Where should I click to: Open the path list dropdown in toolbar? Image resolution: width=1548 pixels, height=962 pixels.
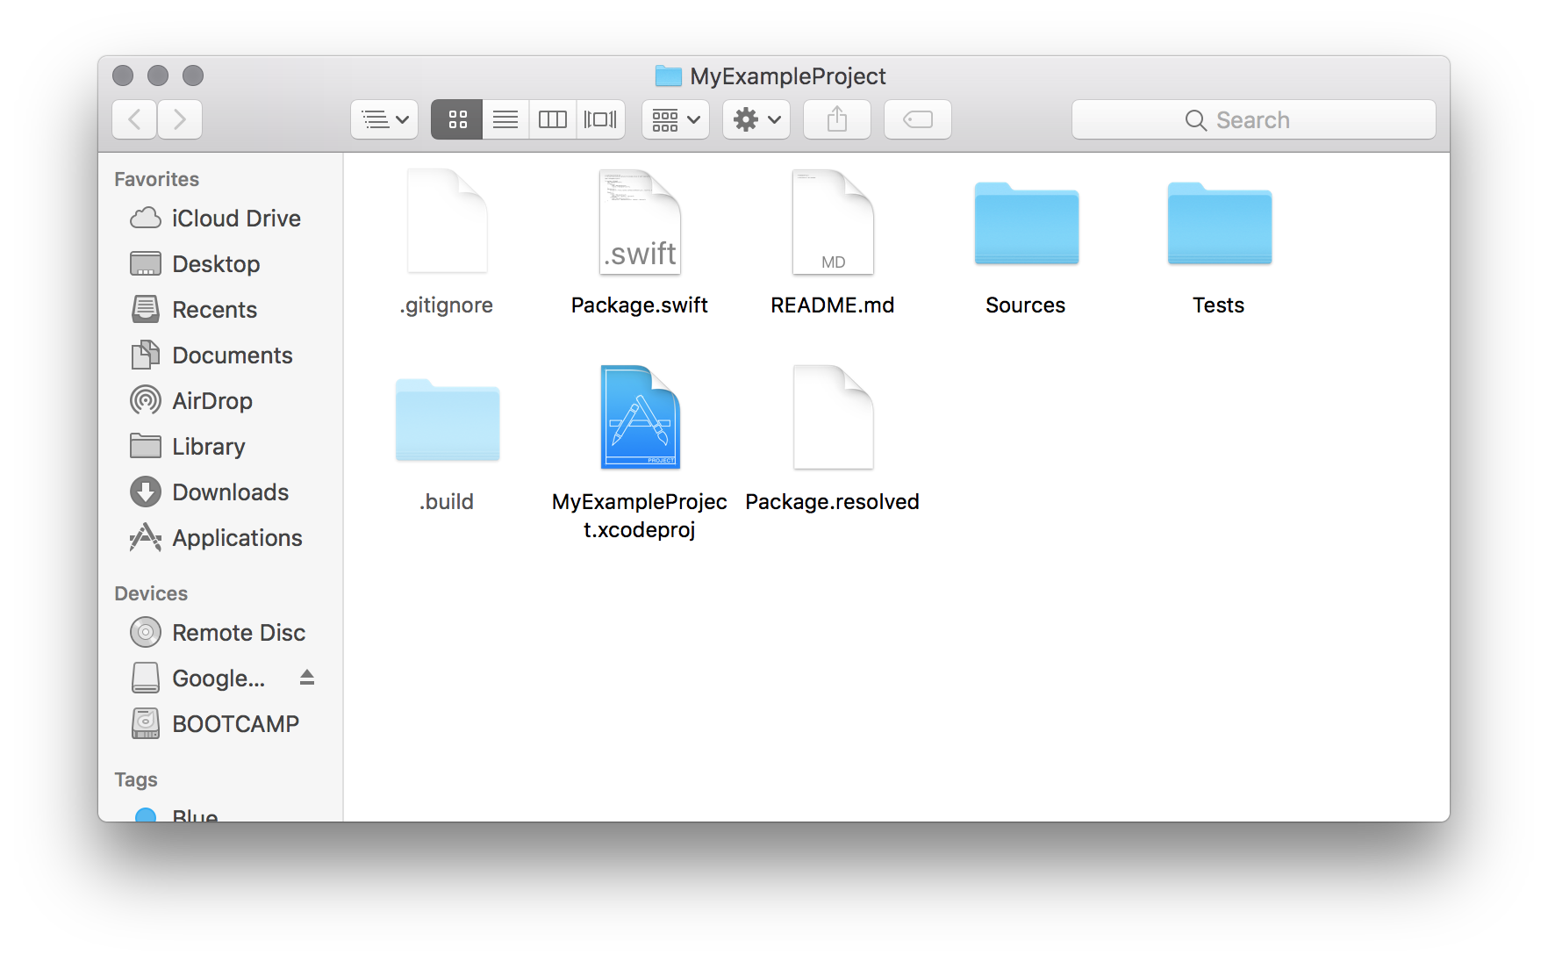tap(384, 119)
